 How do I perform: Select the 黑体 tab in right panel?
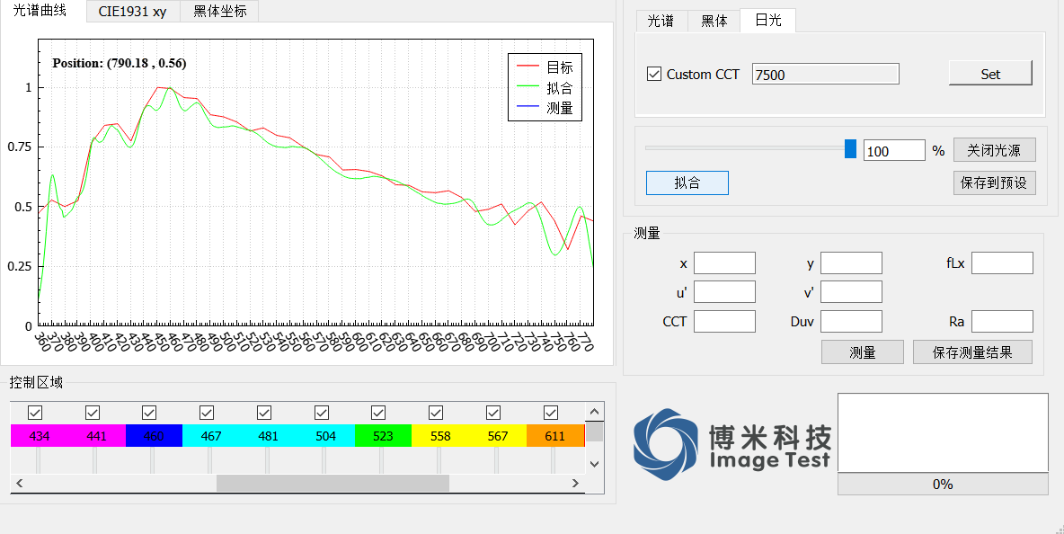714,21
